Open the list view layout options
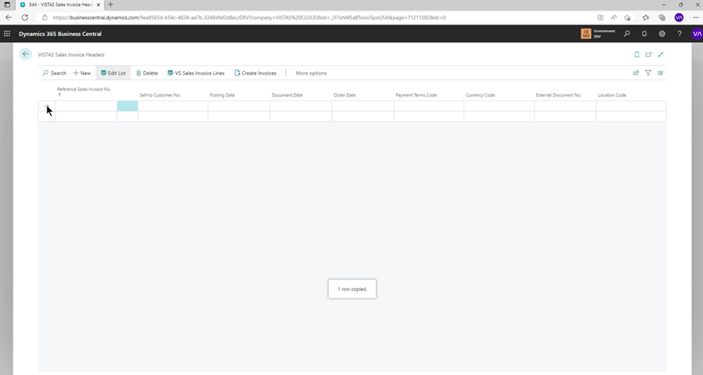Image resolution: width=703 pixels, height=375 pixels. click(660, 73)
